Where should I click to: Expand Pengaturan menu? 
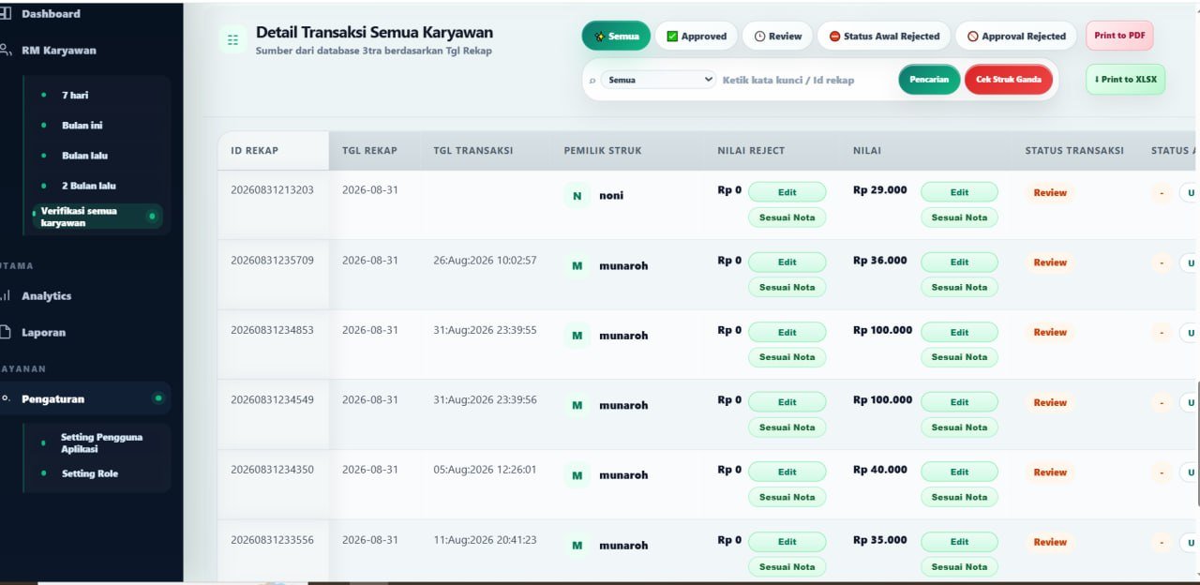tap(84, 398)
